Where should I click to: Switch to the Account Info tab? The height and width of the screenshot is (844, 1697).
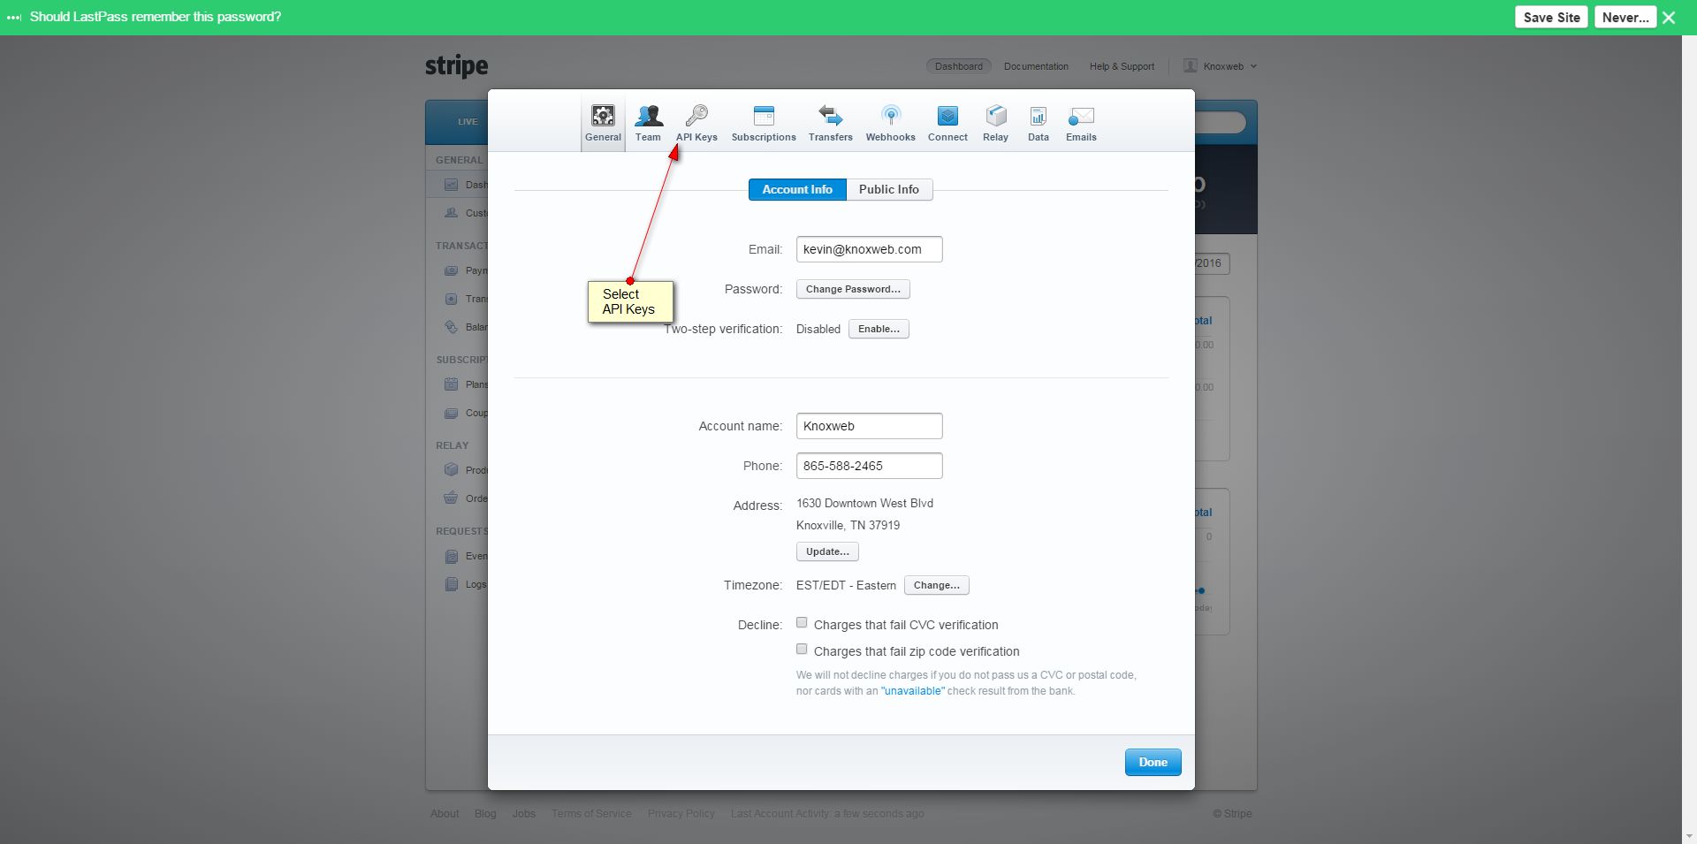coord(797,189)
